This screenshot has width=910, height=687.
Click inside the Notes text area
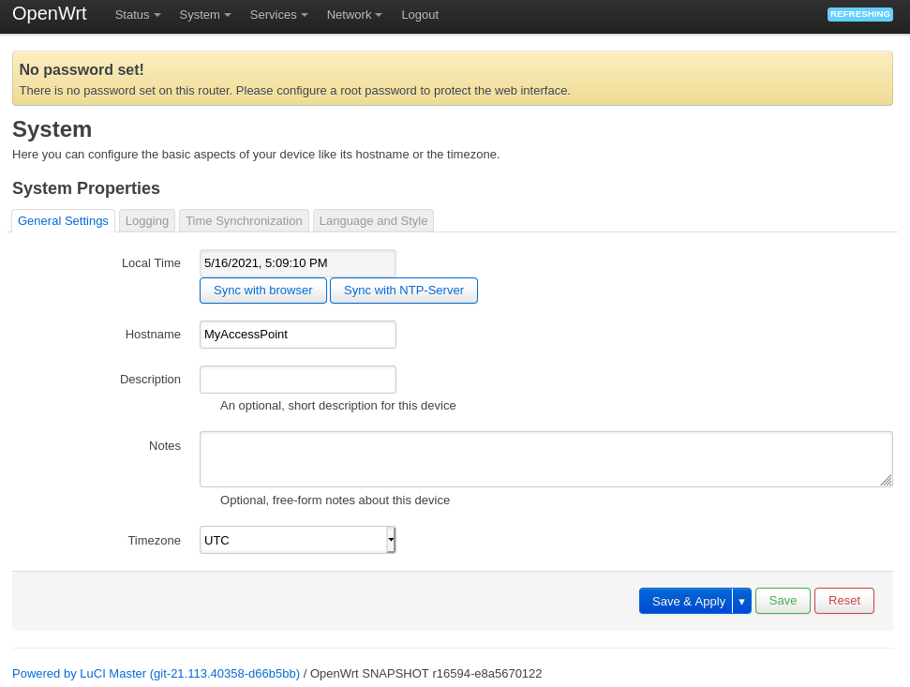point(545,459)
